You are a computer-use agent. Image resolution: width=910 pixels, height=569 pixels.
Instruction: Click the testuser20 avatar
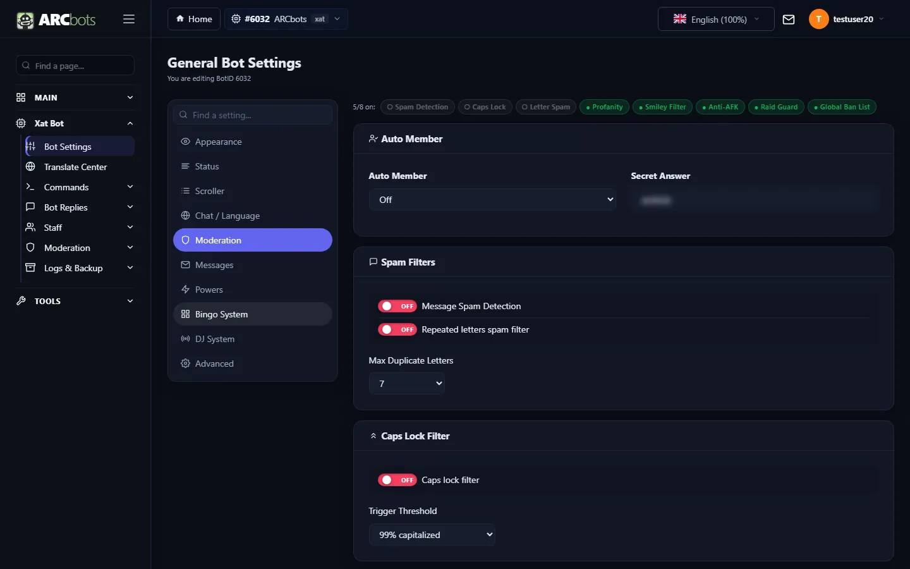coord(818,19)
